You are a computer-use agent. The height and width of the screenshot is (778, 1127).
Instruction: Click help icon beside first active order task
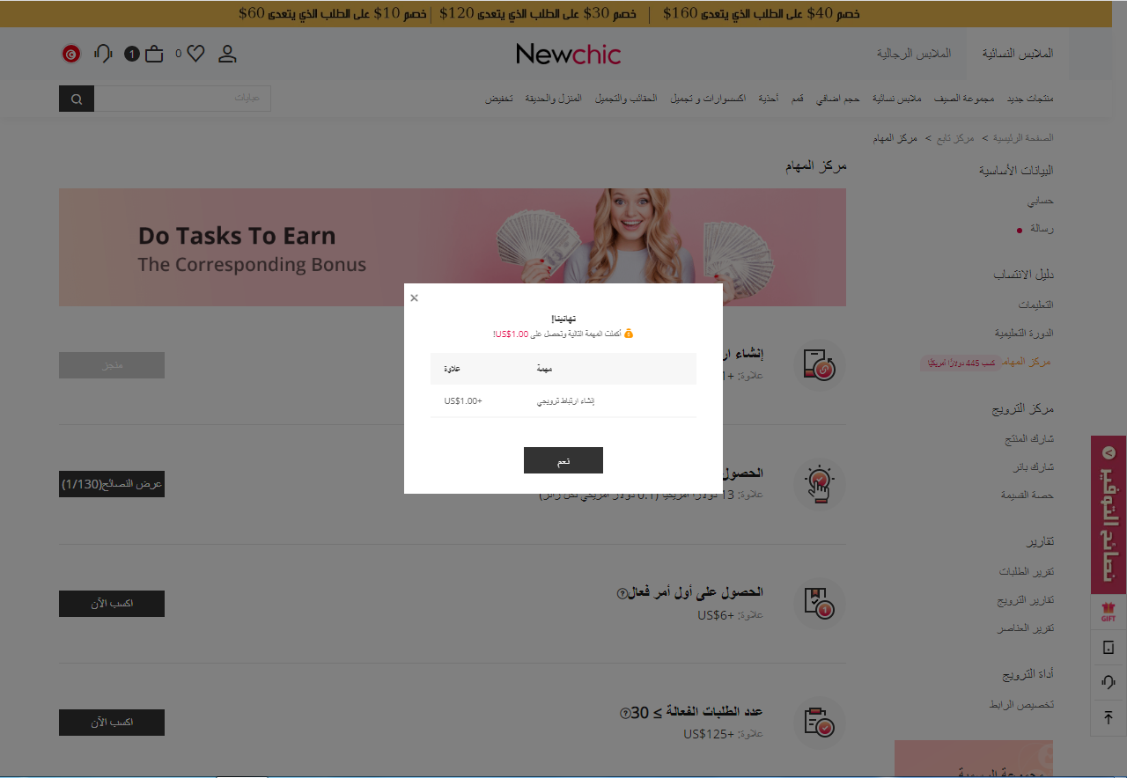point(622,593)
